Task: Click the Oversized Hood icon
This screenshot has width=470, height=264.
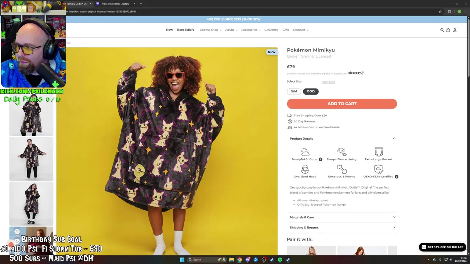Action: coord(305,169)
